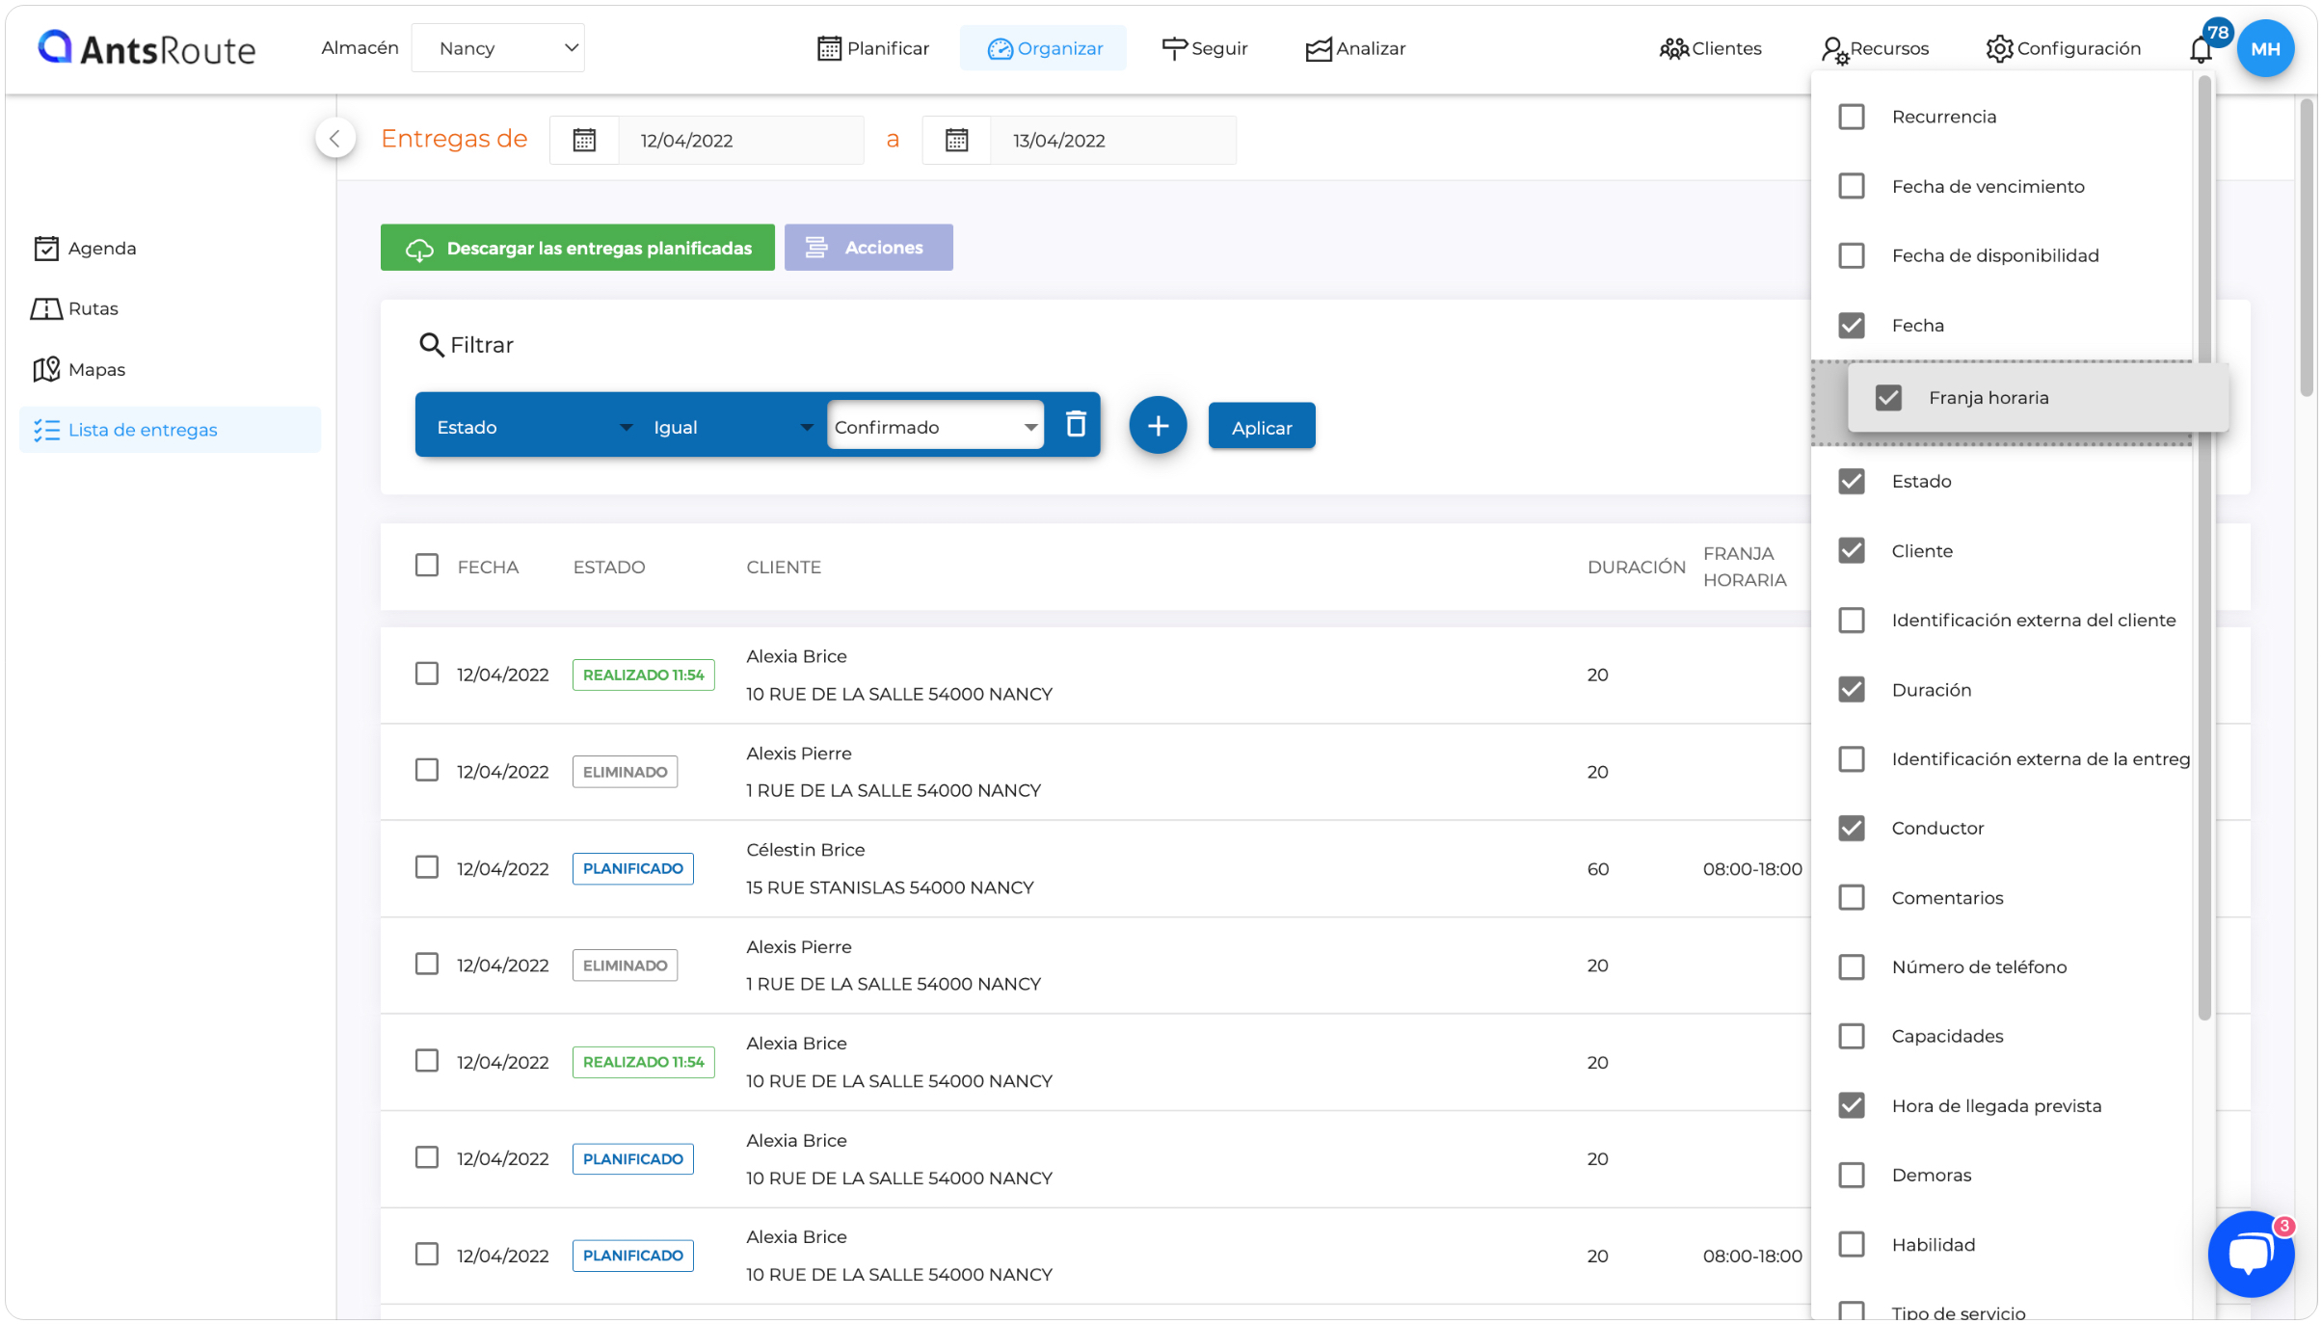Viewport: 2322px width, 1324px height.
Task: Click the Mapas map icon in sidebar
Action: click(46, 369)
